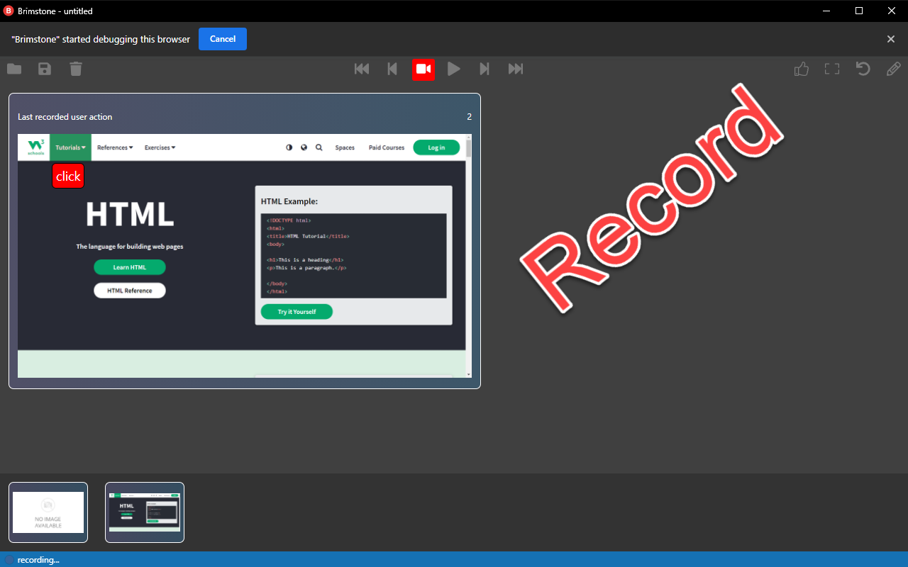Click the Last recorded user action label
This screenshot has width=908, height=567.
point(65,117)
